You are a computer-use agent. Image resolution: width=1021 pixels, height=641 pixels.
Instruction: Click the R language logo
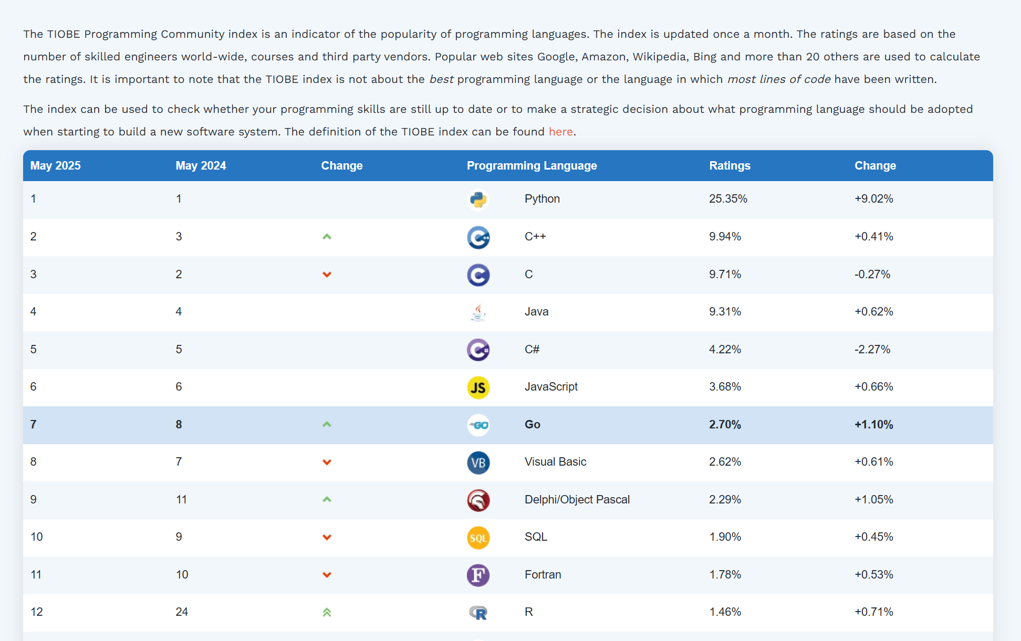[x=478, y=613]
